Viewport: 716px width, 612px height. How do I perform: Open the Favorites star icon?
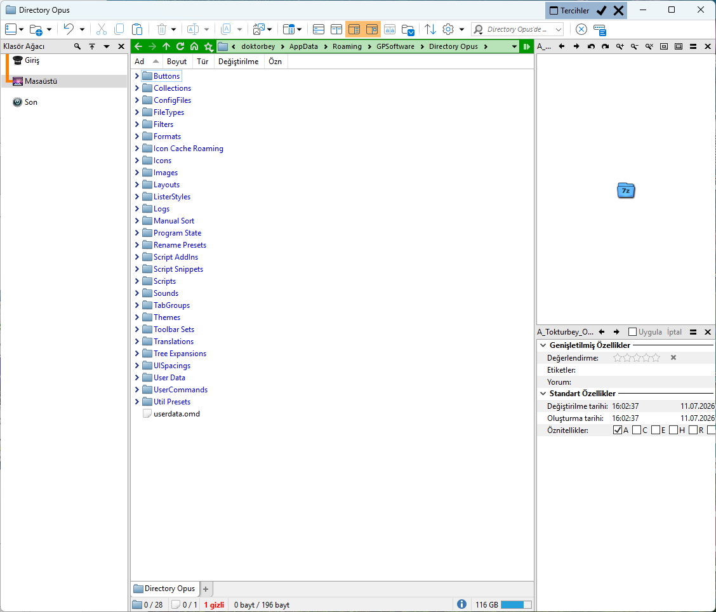click(x=209, y=46)
